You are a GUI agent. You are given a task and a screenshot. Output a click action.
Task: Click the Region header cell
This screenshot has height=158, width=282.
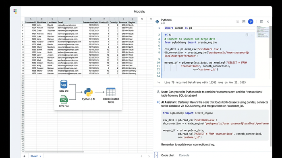133,22
